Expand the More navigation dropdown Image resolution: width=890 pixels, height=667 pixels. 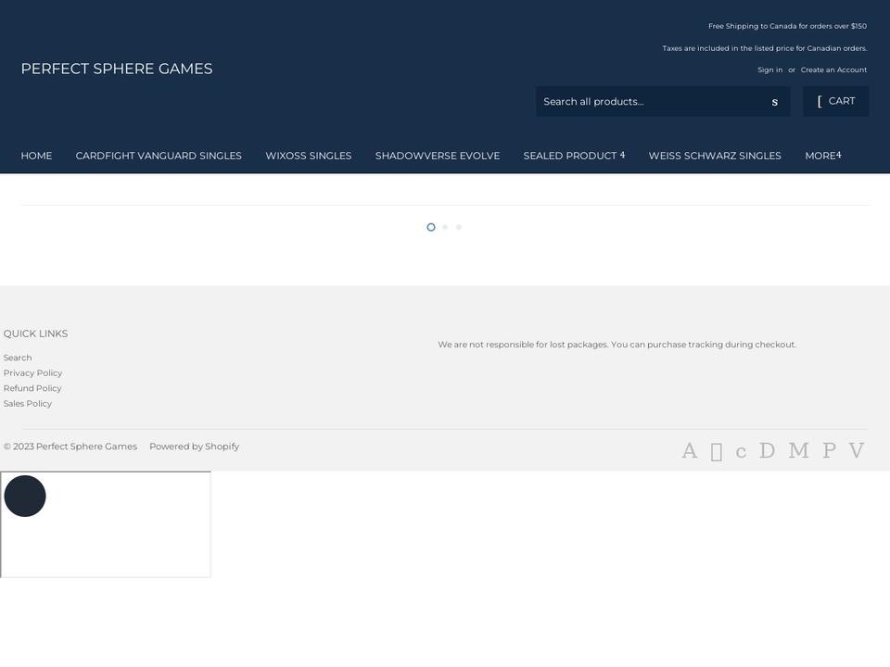[x=822, y=156]
